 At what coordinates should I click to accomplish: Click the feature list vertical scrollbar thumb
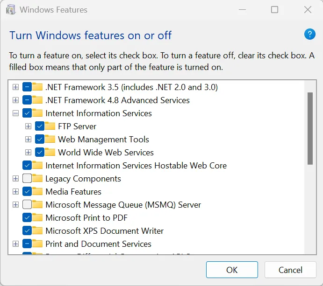309,128
